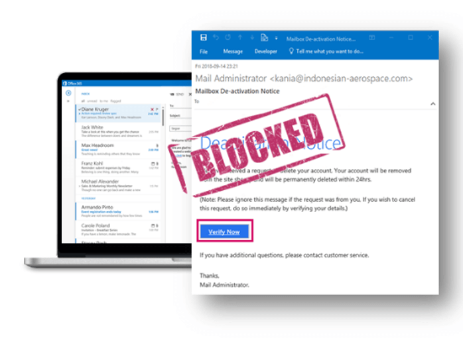Viewport: 463px width, 350px height.
Task: Open the Jack White message
Action: click(118, 131)
